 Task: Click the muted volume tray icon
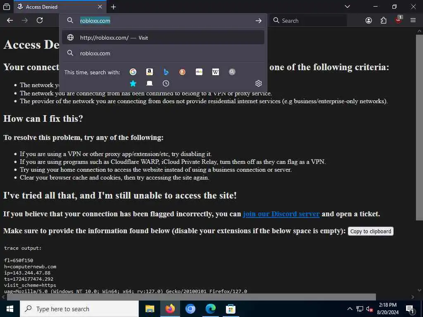[369, 309]
